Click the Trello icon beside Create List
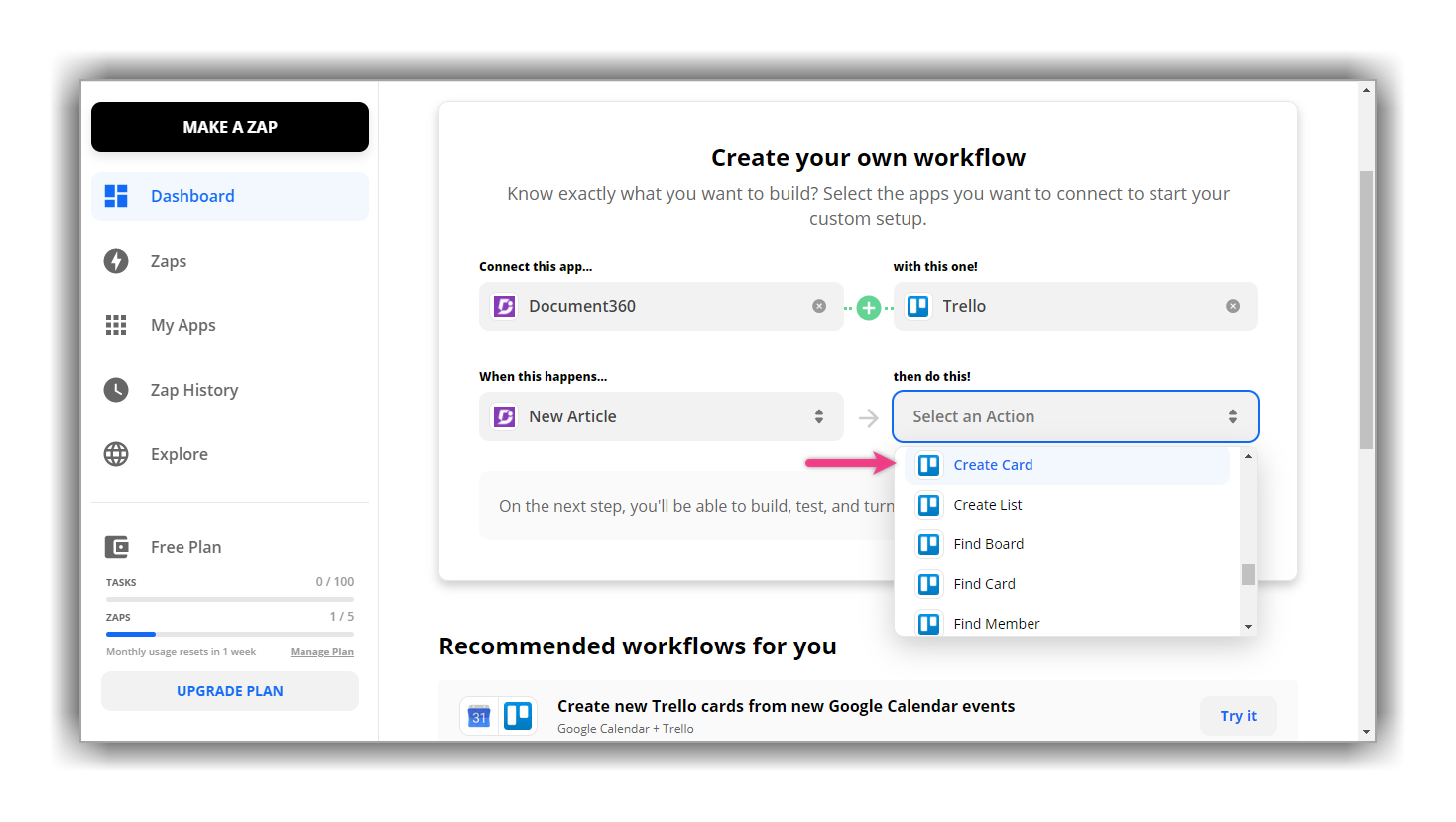1456x822 pixels. [928, 505]
